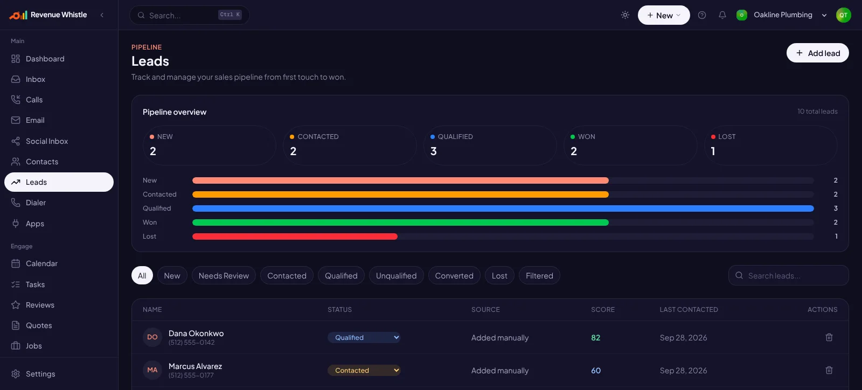Delete Dana Okonkwo lead trash icon
The height and width of the screenshot is (390, 862).
[829, 337]
